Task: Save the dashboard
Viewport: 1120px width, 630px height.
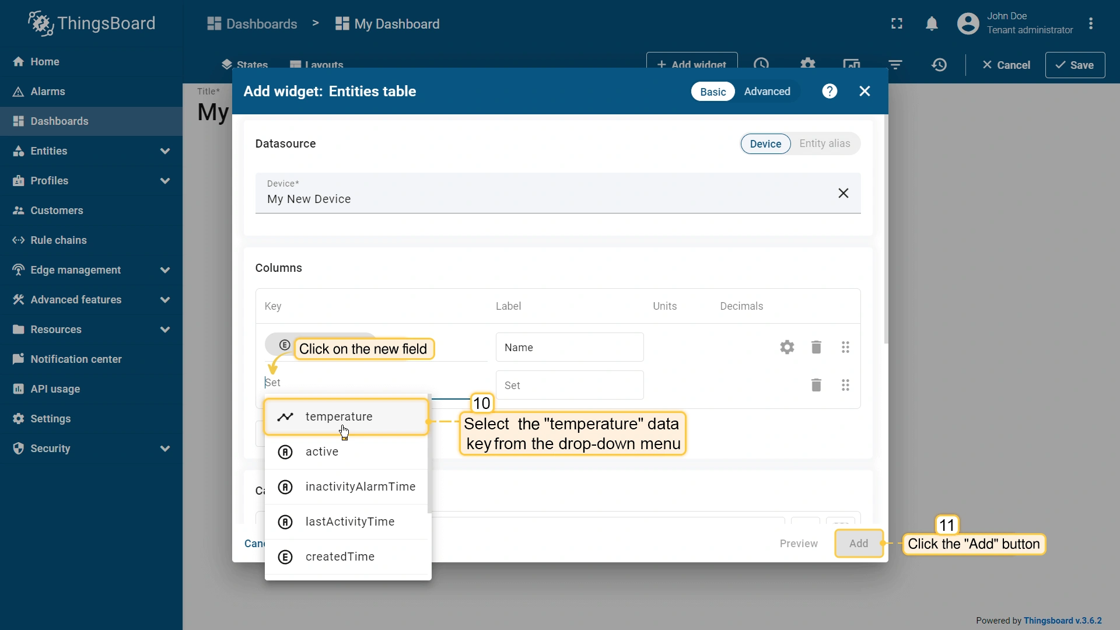Action: pyautogui.click(x=1074, y=65)
